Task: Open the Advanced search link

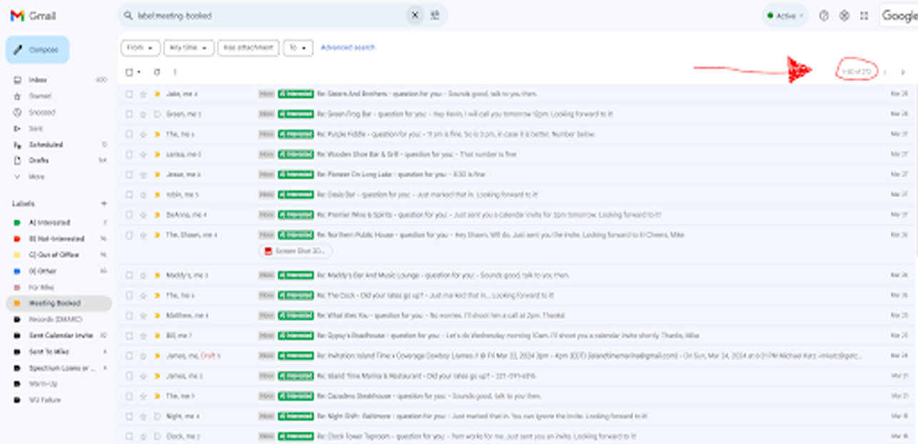Action: point(348,48)
